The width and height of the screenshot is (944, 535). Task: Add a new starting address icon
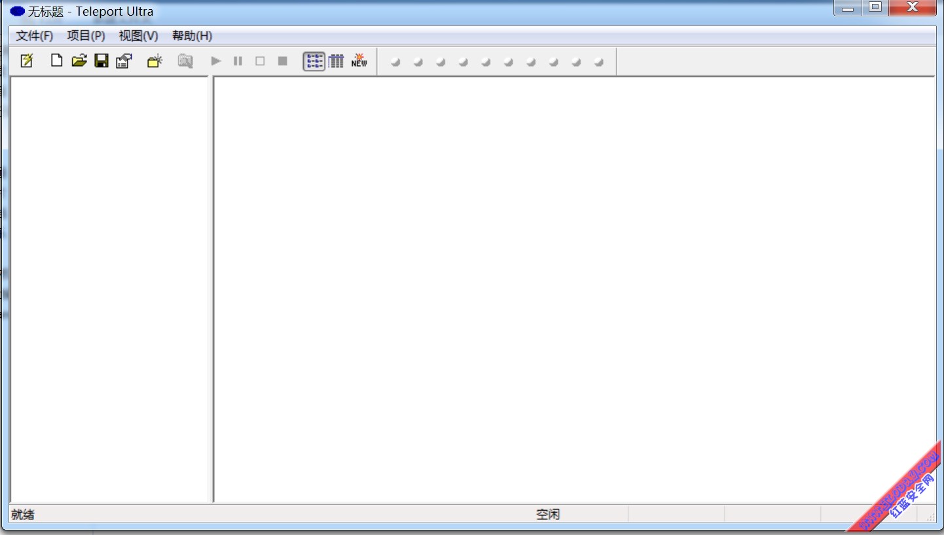[154, 61]
